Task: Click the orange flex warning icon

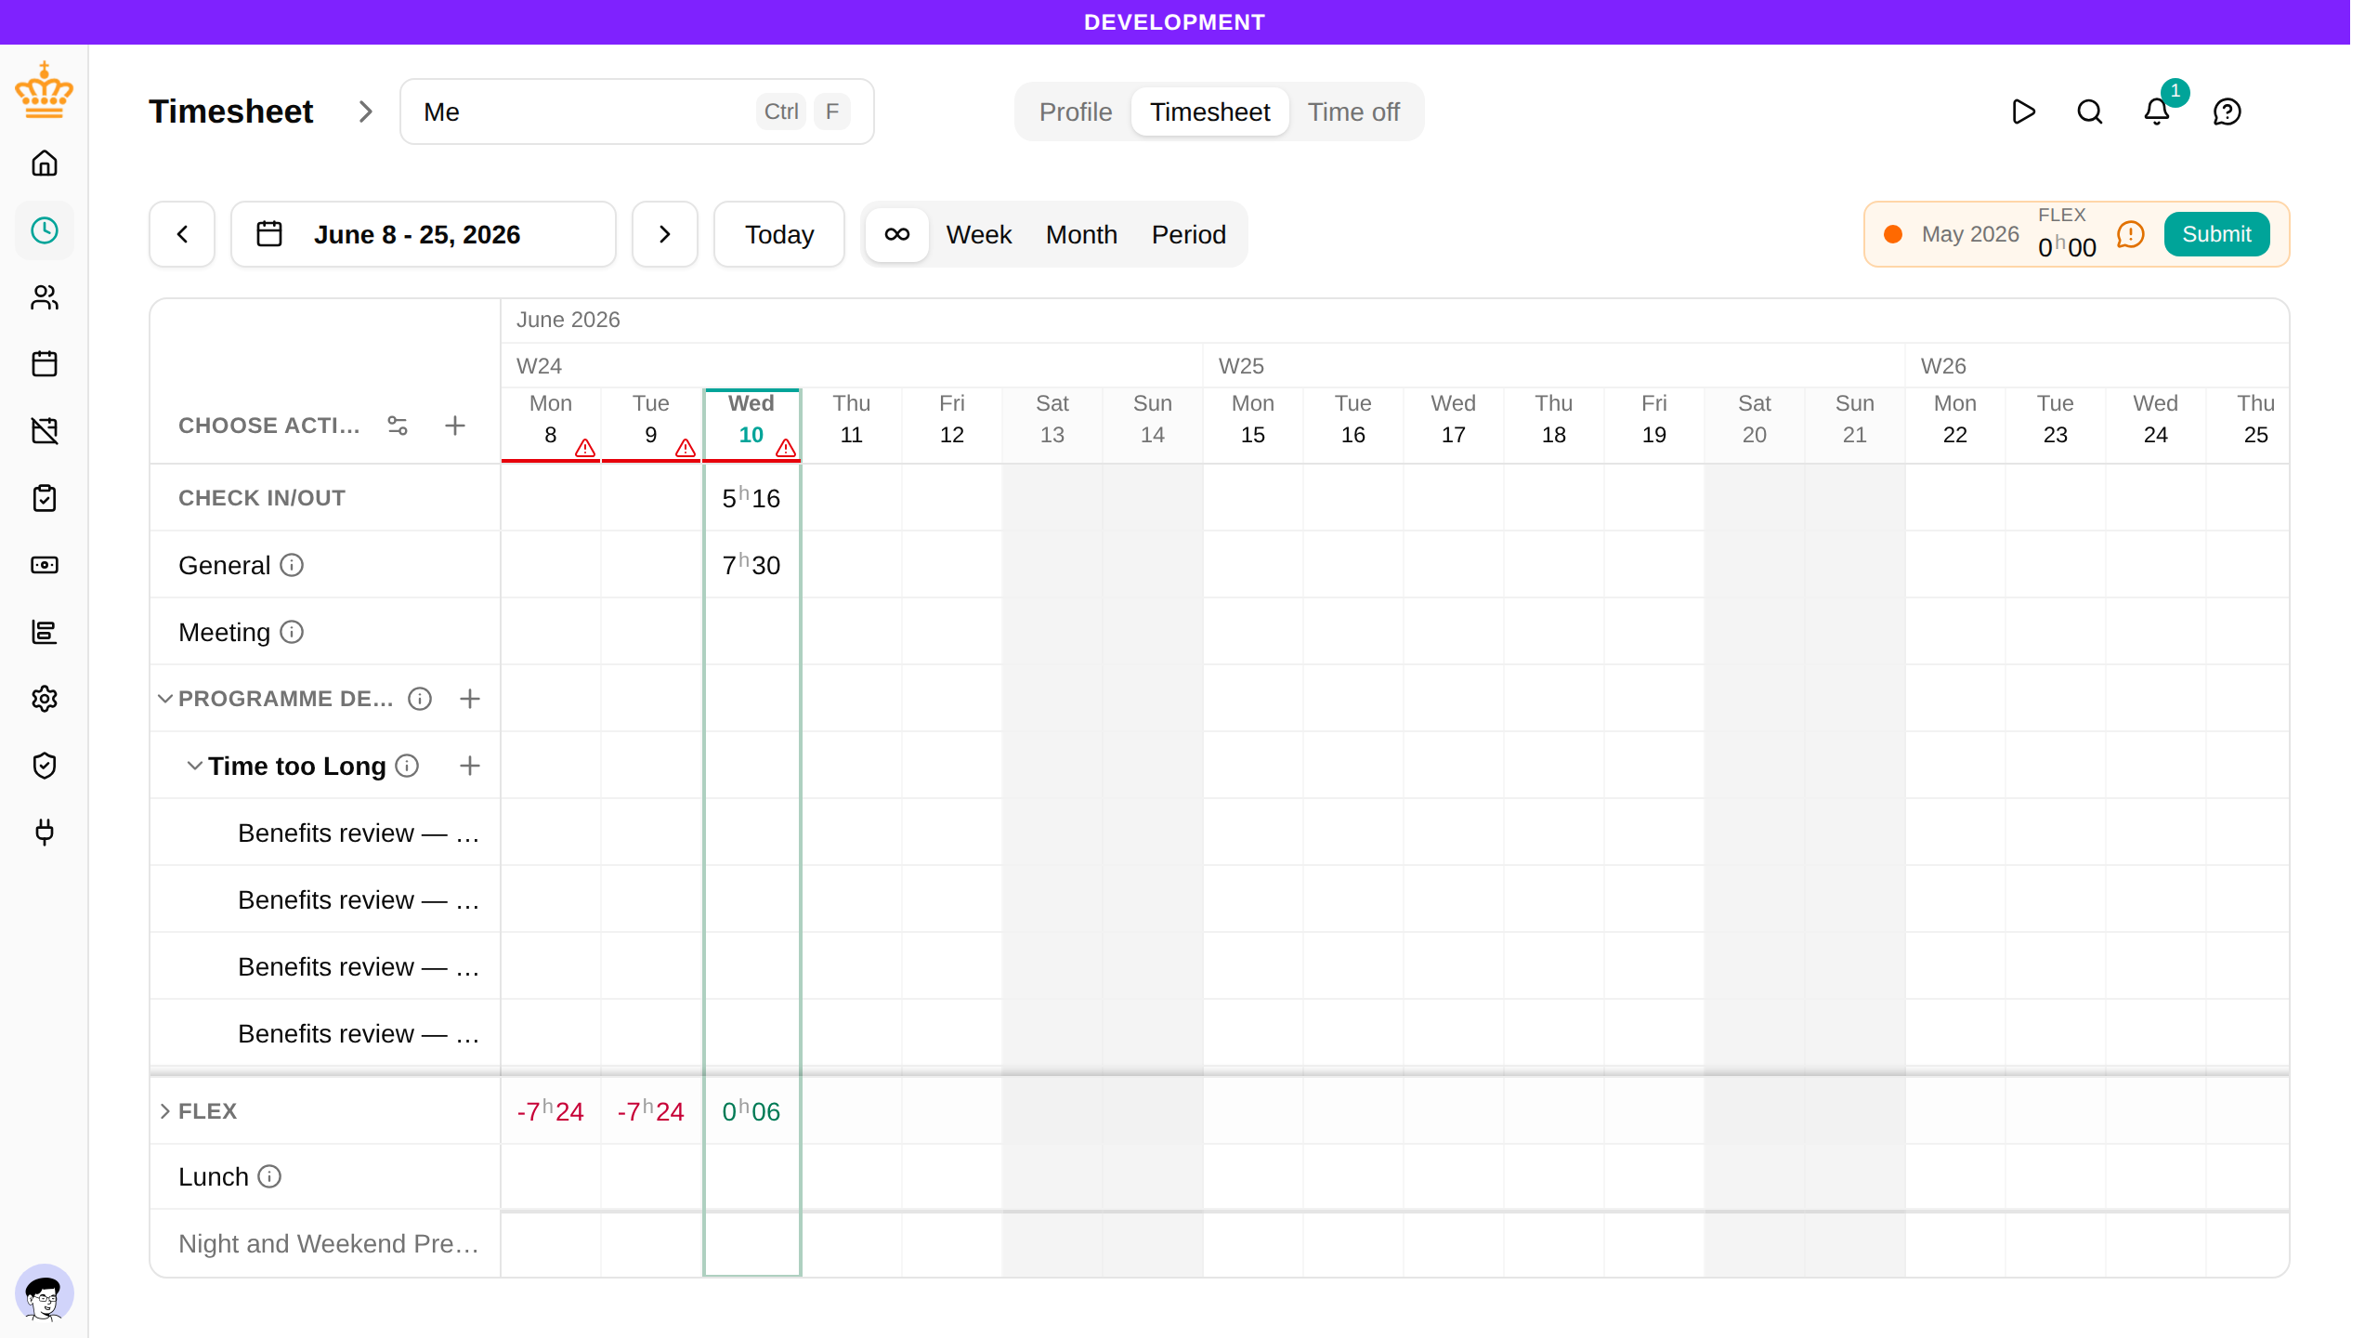Action: [2131, 234]
